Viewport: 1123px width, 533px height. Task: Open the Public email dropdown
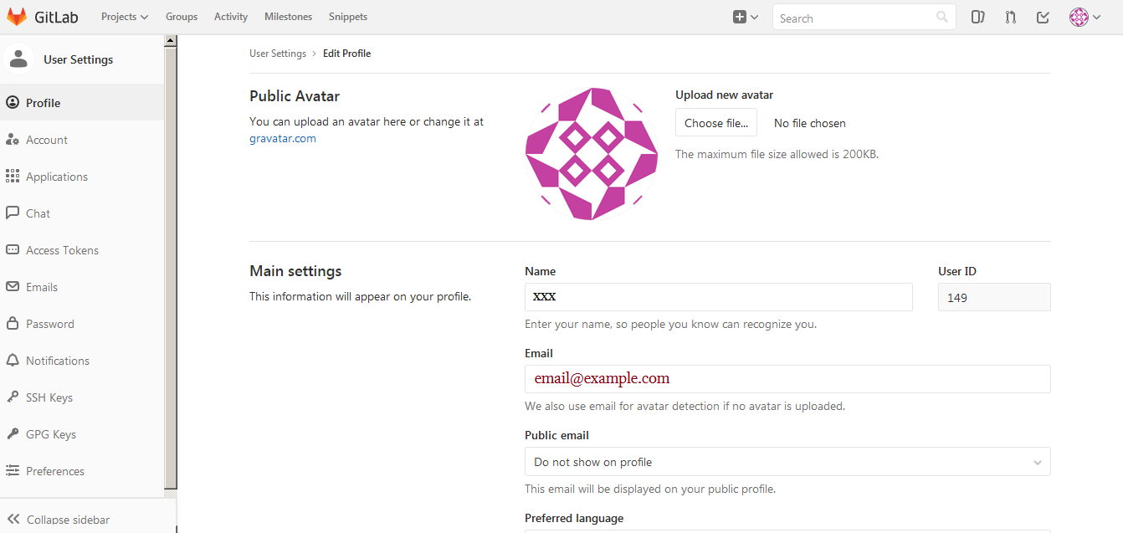pyautogui.click(x=787, y=462)
